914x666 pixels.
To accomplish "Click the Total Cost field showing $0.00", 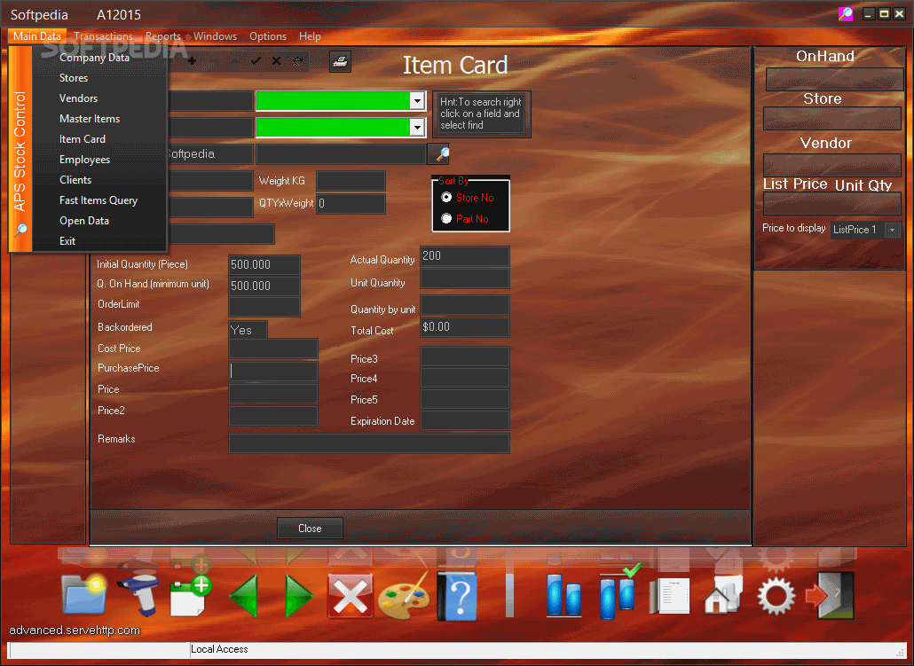I will (465, 327).
